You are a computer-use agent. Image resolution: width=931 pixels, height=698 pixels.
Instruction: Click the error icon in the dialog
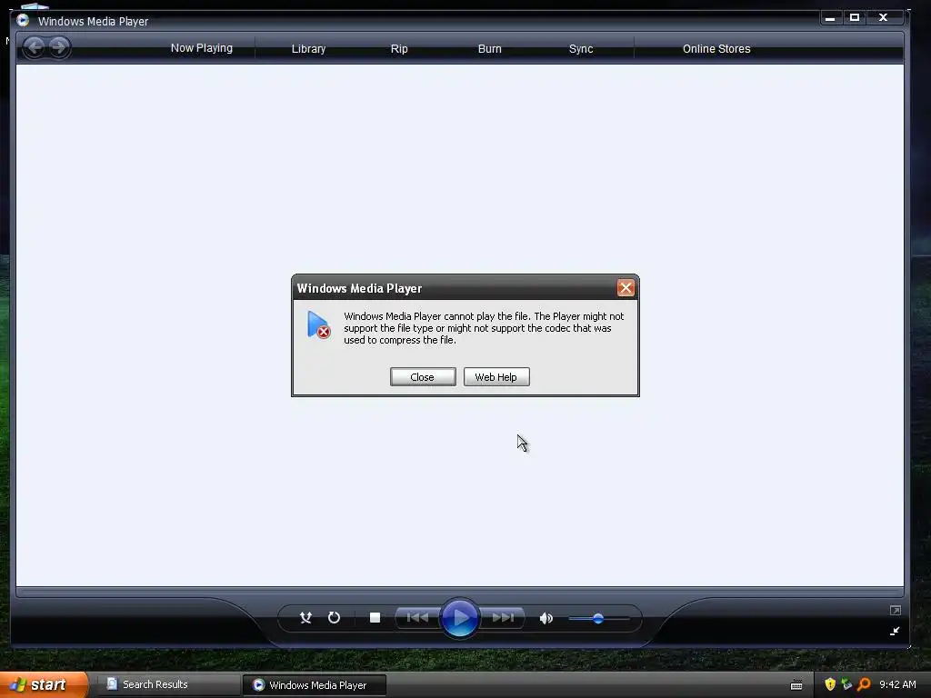(318, 324)
